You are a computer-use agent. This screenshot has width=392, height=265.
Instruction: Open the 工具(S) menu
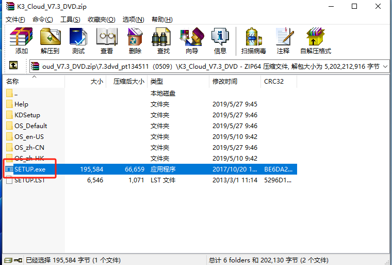tap(70, 20)
